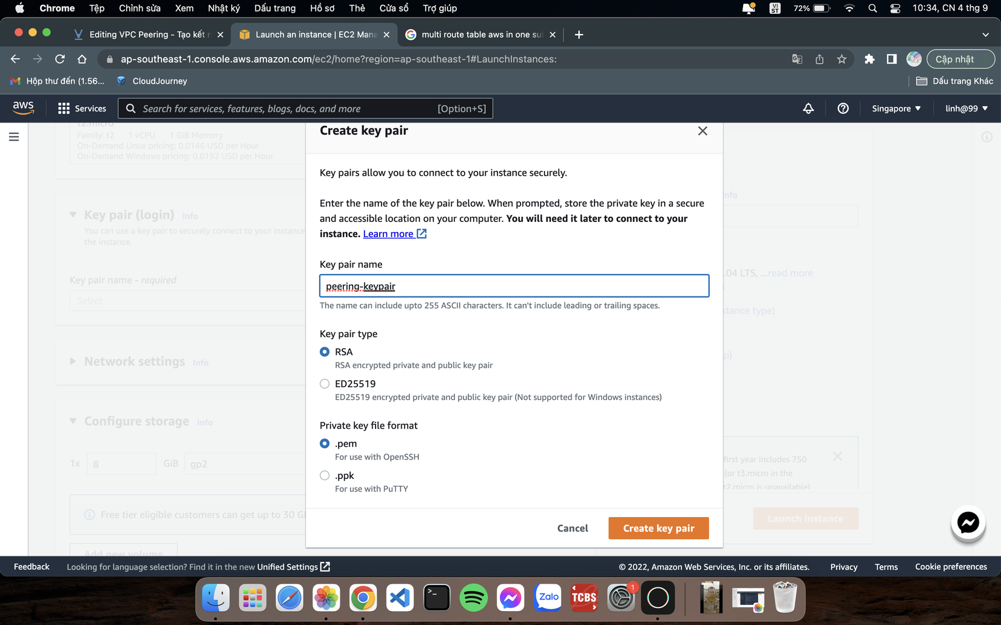
Task: Open Spotify from the Dock
Action: click(473, 598)
